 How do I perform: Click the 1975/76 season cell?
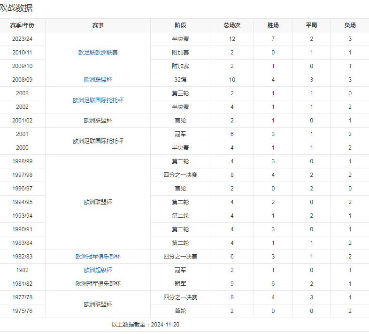point(22,311)
